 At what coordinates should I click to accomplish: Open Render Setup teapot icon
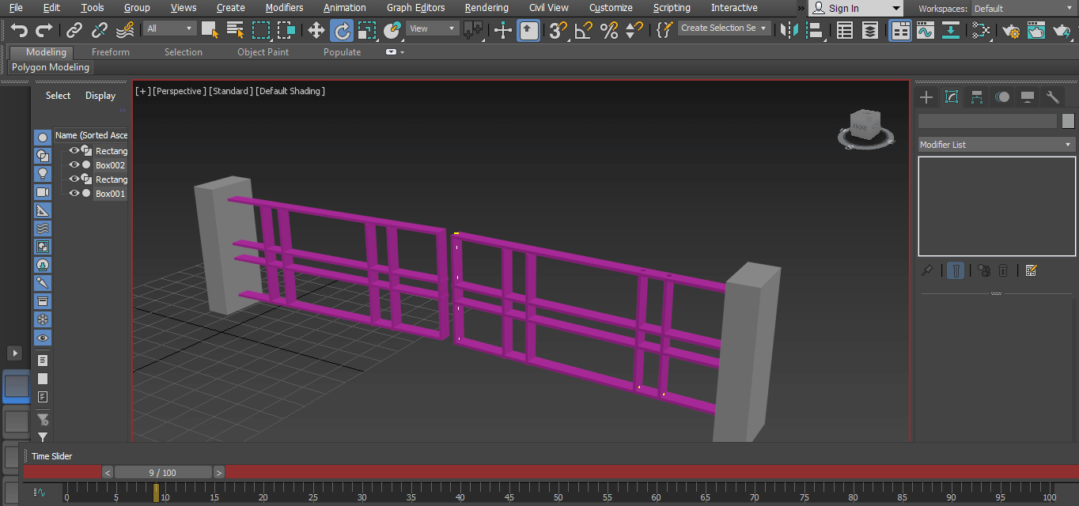pyautogui.click(x=1011, y=30)
